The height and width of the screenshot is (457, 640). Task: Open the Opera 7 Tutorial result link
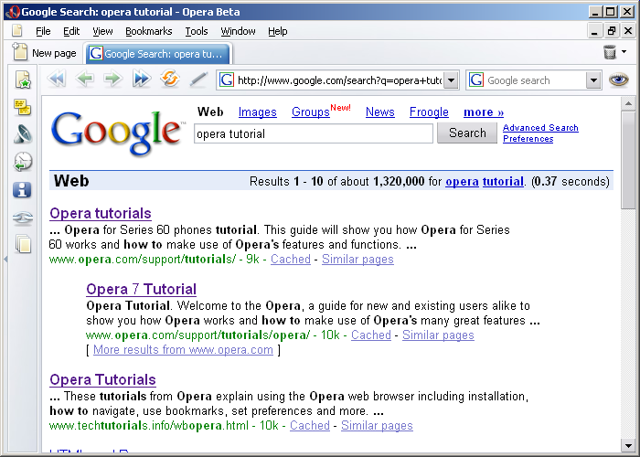click(141, 290)
